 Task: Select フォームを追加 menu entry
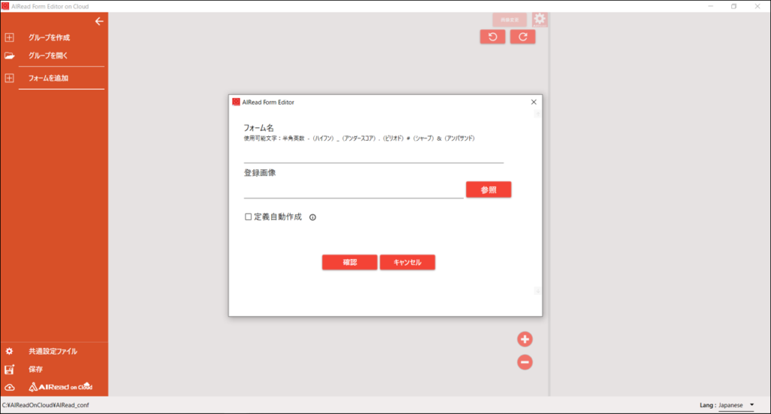(48, 78)
